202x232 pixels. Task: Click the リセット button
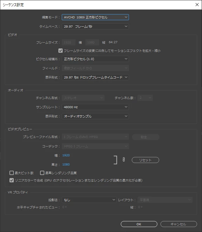pos(145,160)
